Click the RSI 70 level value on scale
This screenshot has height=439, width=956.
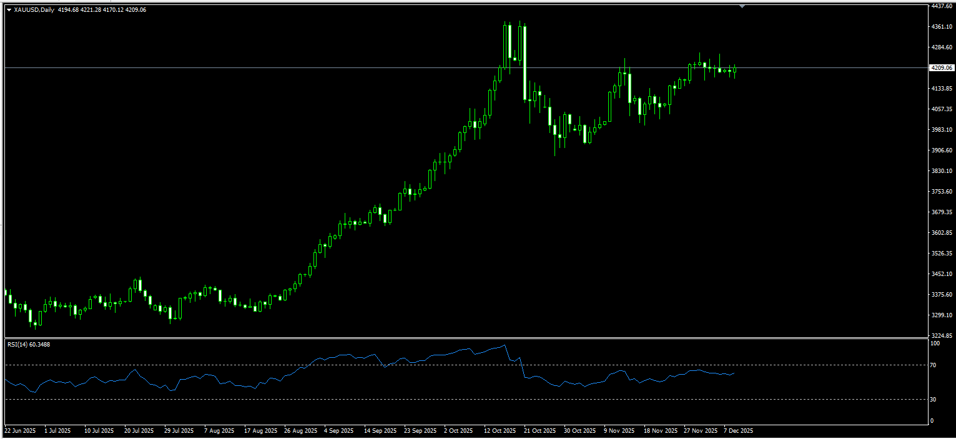point(935,365)
